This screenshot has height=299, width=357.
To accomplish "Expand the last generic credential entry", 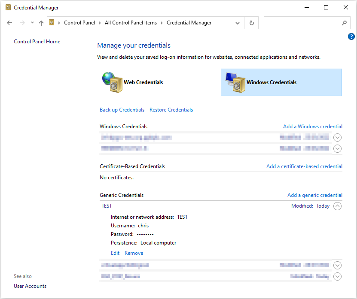I will [337, 276].
